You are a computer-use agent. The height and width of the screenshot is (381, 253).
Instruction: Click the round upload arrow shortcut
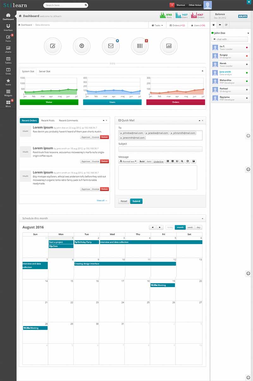point(82,46)
